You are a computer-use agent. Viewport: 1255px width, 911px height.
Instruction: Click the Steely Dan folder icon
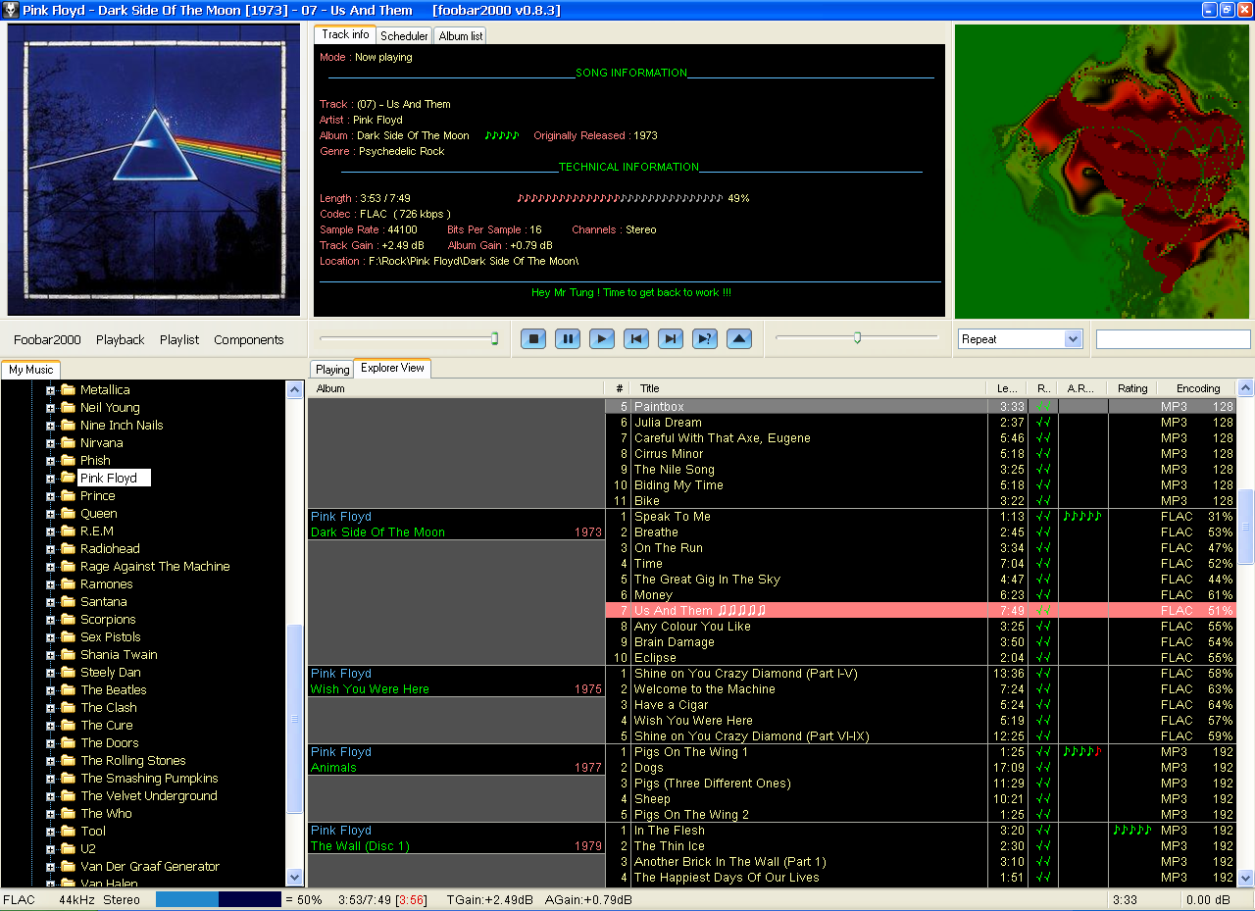[68, 672]
